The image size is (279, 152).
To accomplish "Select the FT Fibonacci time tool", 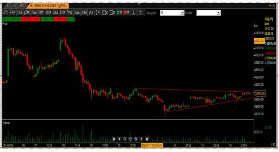I will [x=41, y=13].
